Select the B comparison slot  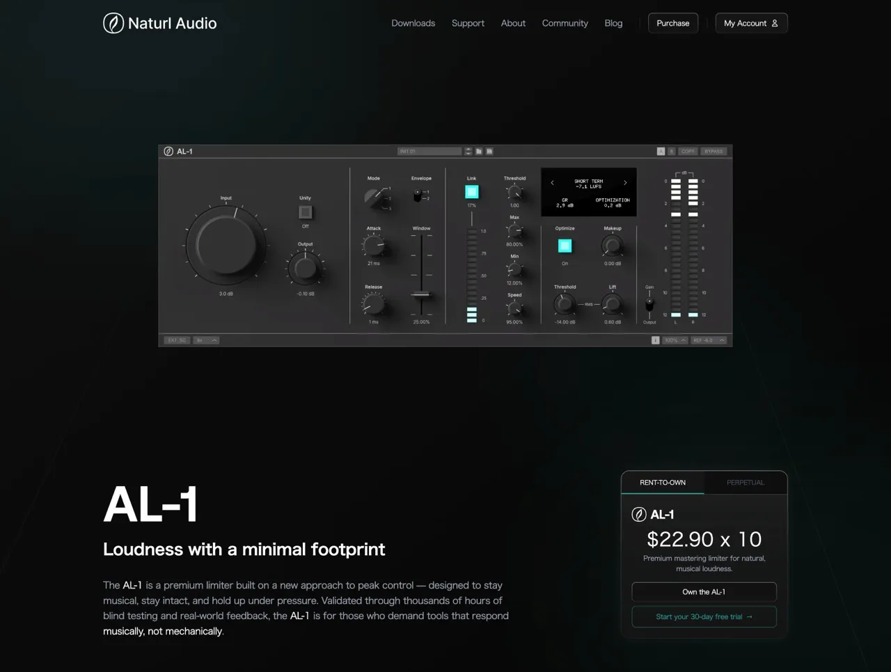[672, 151]
